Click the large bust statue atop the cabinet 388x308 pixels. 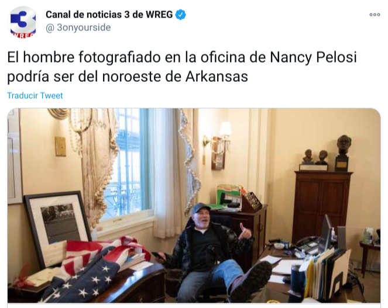pos(343,153)
